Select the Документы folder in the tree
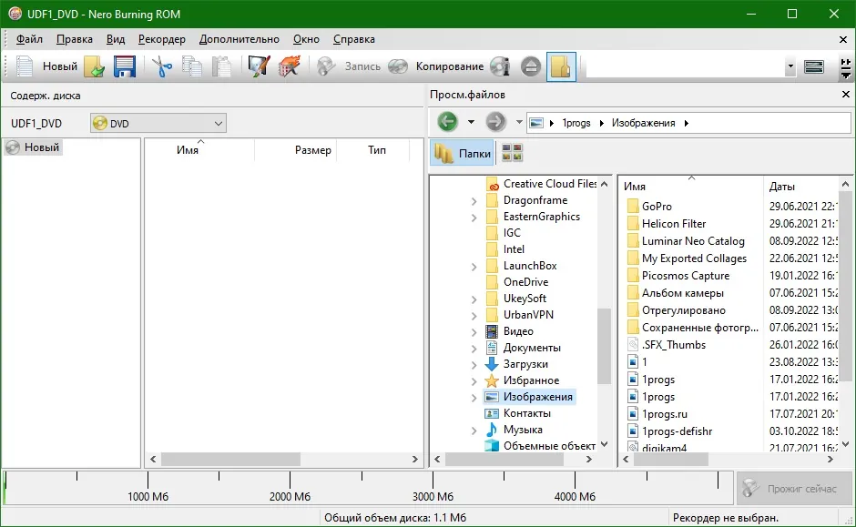856x527 pixels. point(532,348)
